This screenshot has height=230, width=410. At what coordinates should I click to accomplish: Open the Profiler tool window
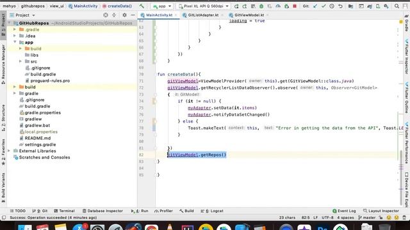(163, 211)
